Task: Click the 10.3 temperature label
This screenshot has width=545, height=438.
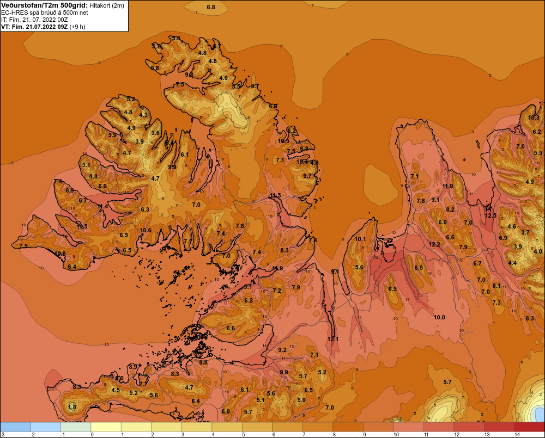Action: (534, 118)
